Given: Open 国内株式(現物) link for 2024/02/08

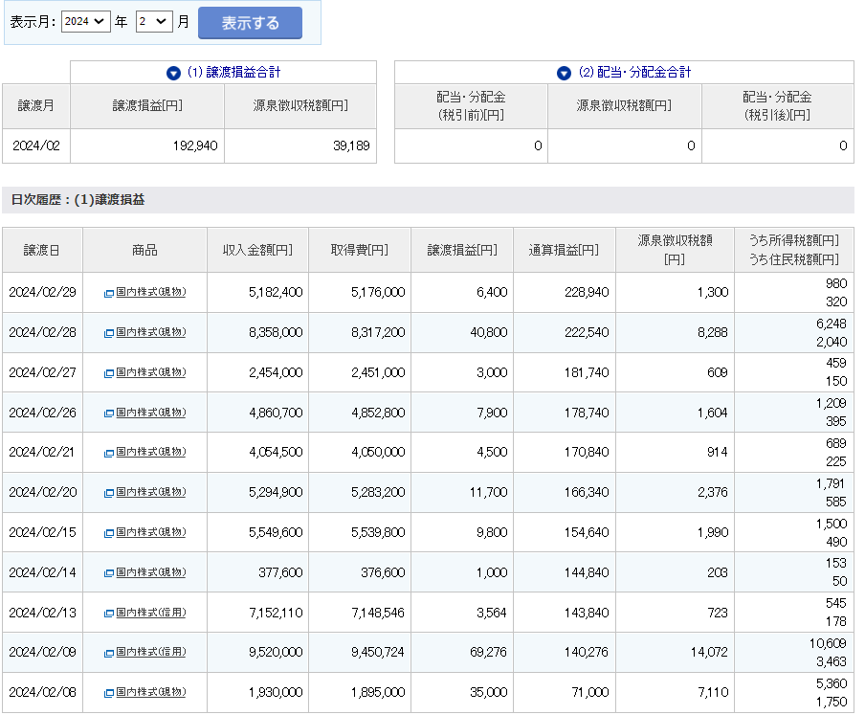Looking at the screenshot, I should point(150,692).
